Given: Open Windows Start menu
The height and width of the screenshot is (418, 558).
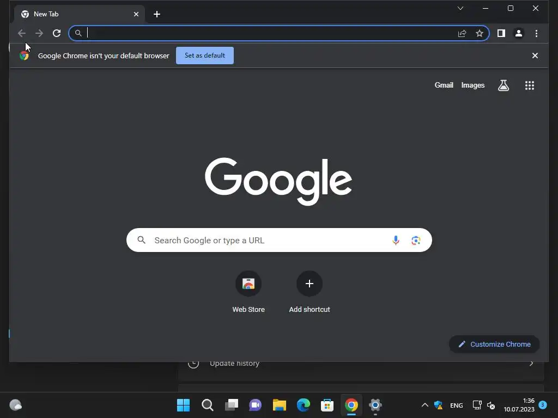Looking at the screenshot, I should [x=183, y=405].
